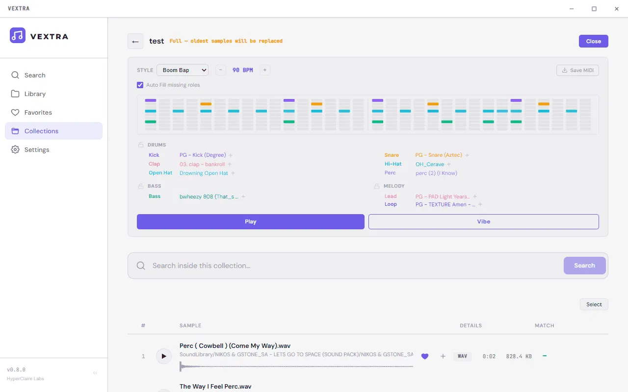
Task: Click the Vibe button
Action: tap(484, 221)
